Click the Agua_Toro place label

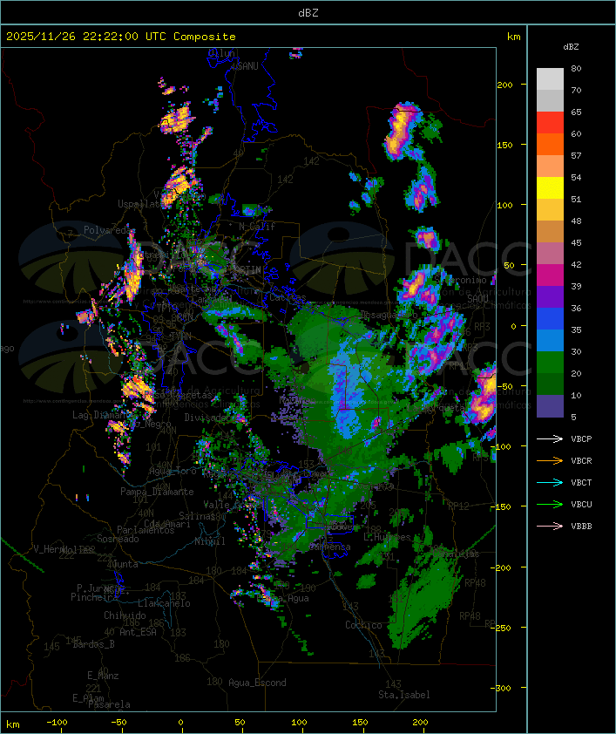(x=173, y=471)
